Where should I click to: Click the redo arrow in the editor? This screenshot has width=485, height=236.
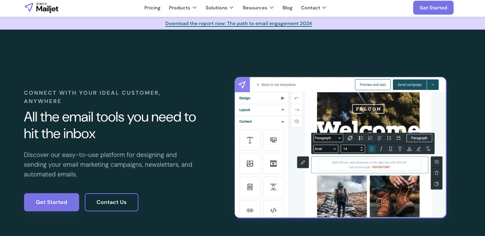[297, 110]
